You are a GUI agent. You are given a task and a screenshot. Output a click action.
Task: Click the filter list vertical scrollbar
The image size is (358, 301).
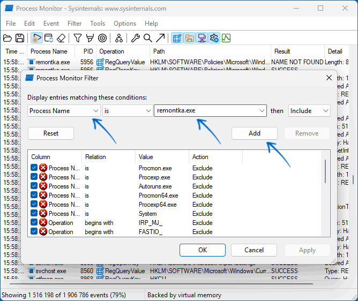pyautogui.click(x=325, y=171)
